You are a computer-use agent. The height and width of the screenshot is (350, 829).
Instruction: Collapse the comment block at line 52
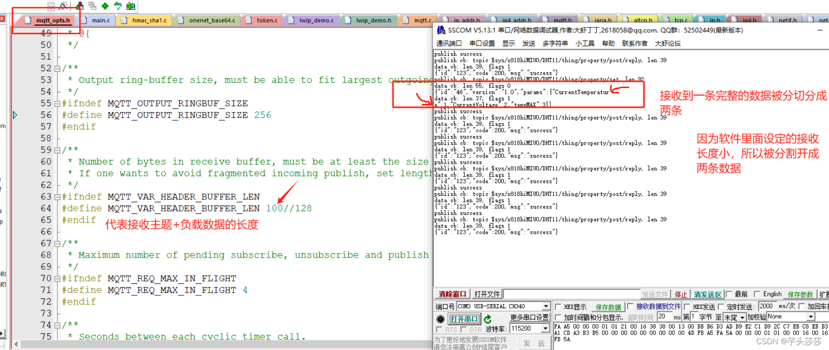[57, 68]
